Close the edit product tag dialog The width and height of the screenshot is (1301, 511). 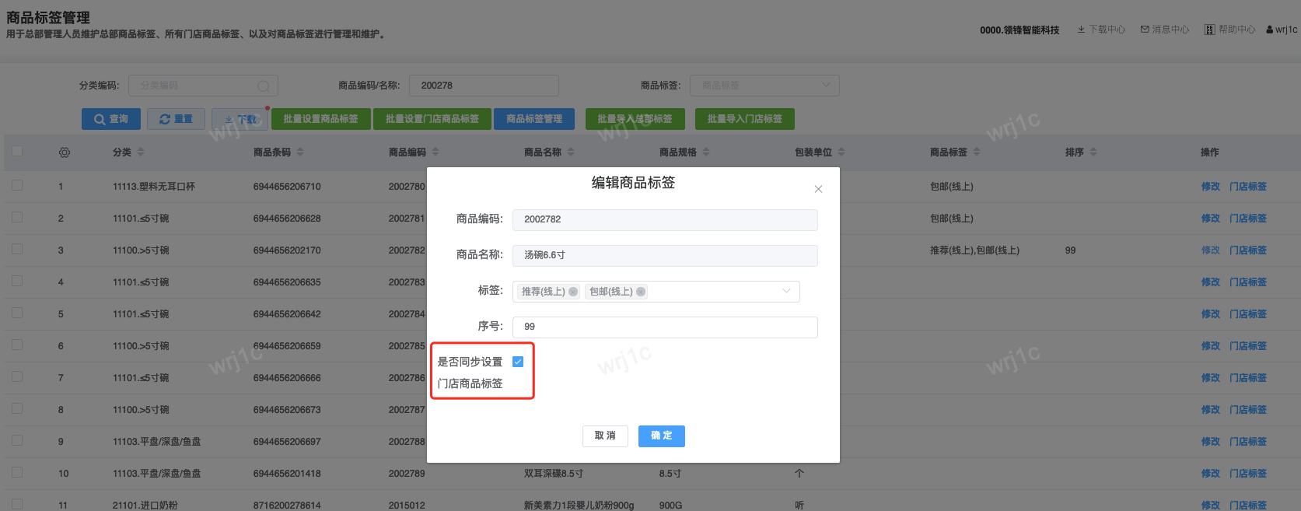(x=818, y=189)
